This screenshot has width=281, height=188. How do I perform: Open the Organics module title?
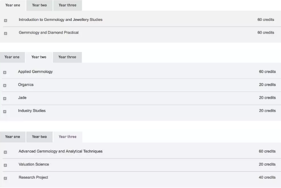click(x=26, y=84)
